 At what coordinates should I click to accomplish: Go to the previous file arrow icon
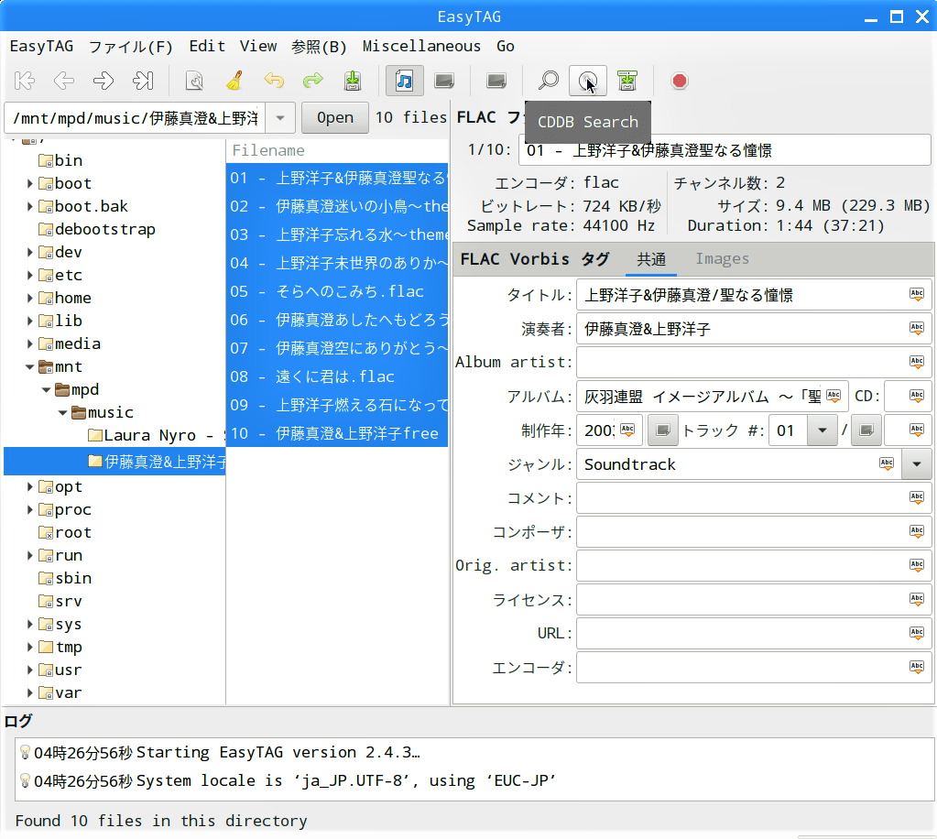click(x=64, y=81)
